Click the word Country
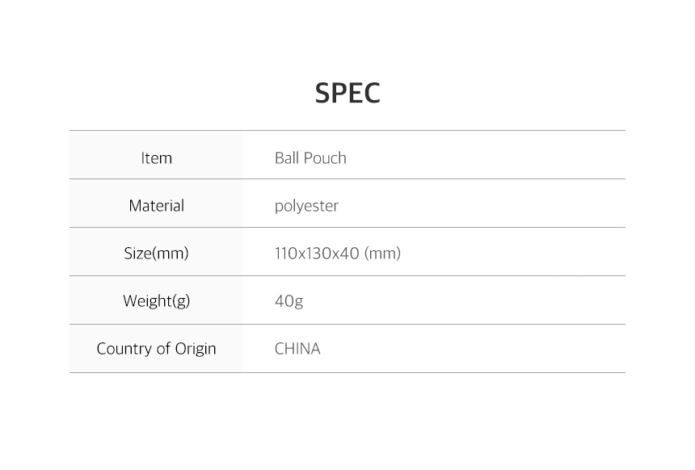Viewport: 695px width, 470px height. pos(125,349)
